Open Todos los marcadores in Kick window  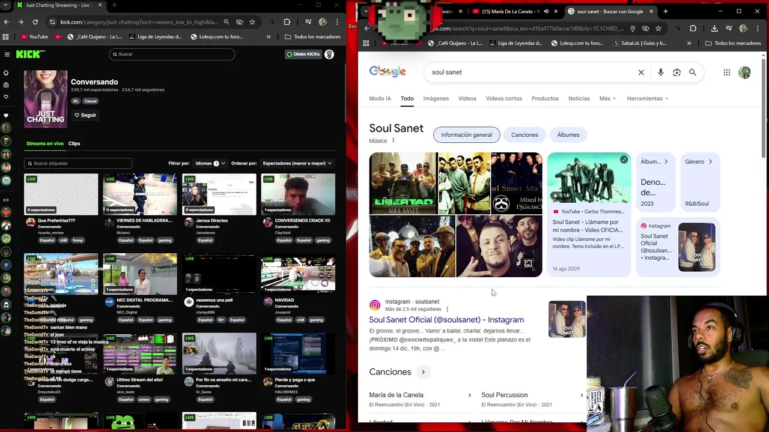click(x=312, y=37)
